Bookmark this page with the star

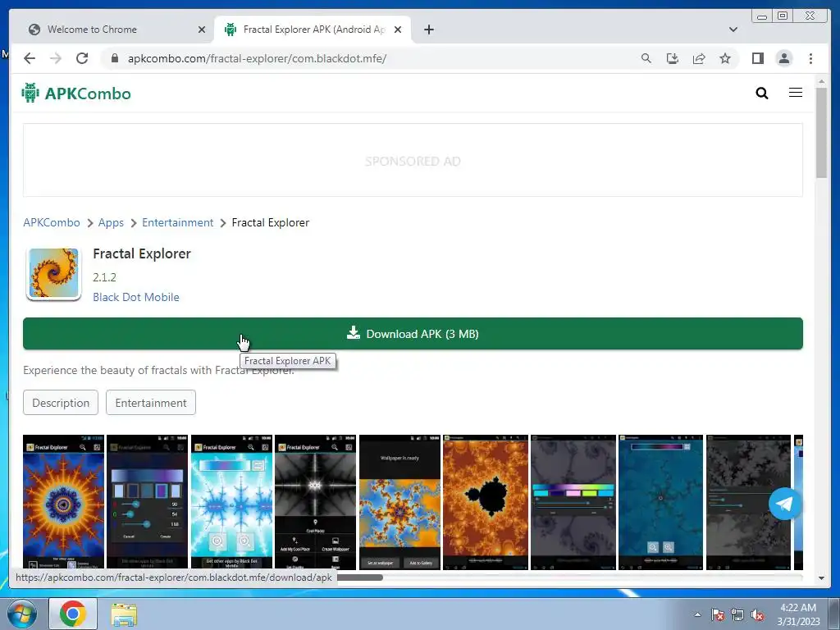[x=725, y=58]
